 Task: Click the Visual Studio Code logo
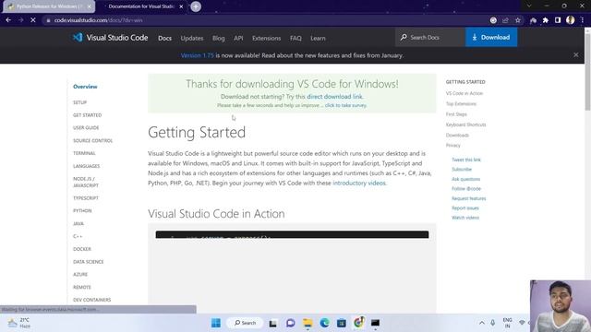(x=110, y=38)
